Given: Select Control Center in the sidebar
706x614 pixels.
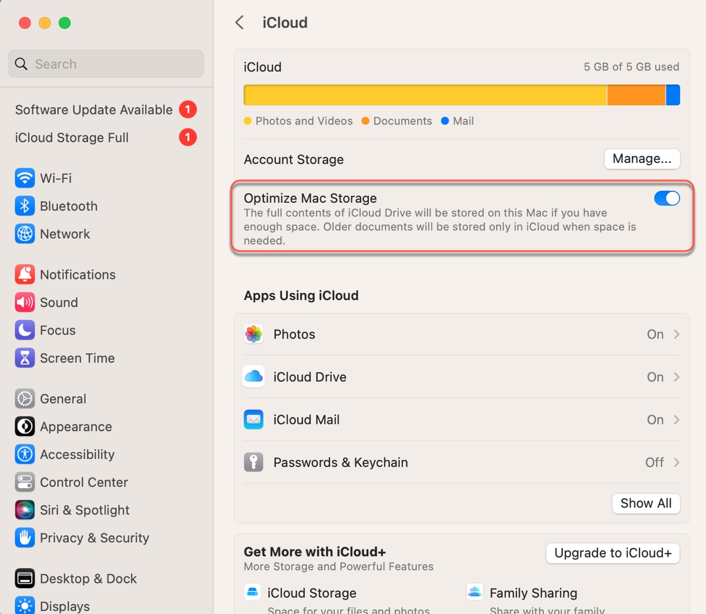Looking at the screenshot, I should click(84, 482).
